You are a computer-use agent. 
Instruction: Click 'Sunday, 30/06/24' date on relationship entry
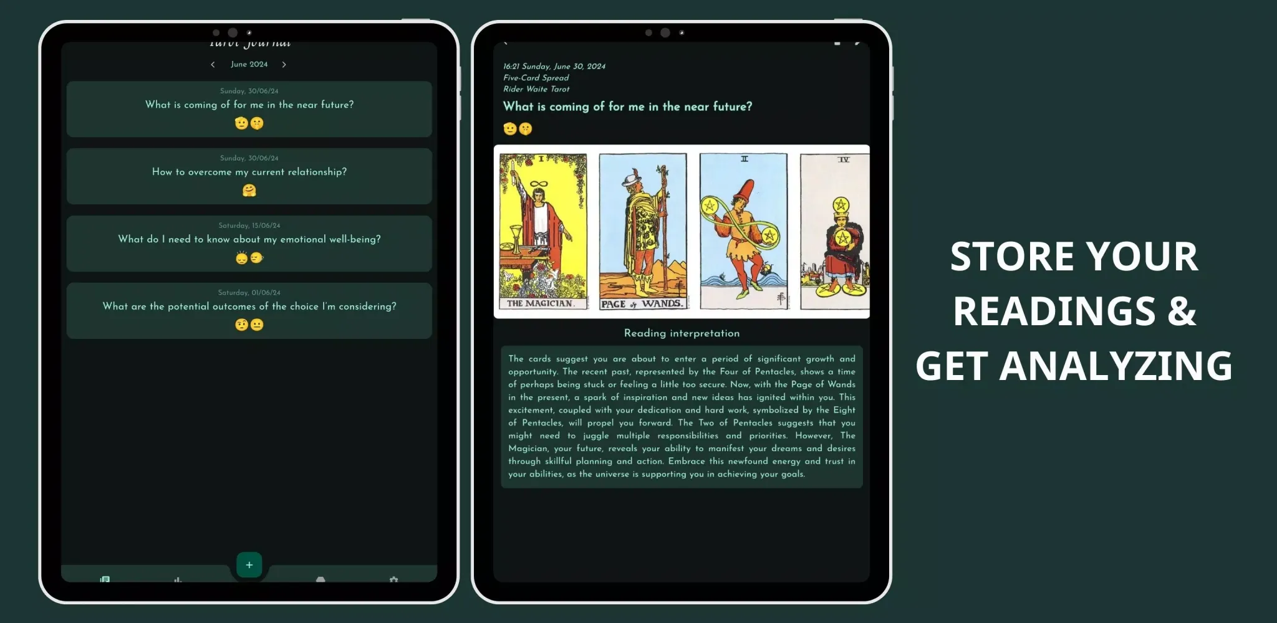pos(249,158)
